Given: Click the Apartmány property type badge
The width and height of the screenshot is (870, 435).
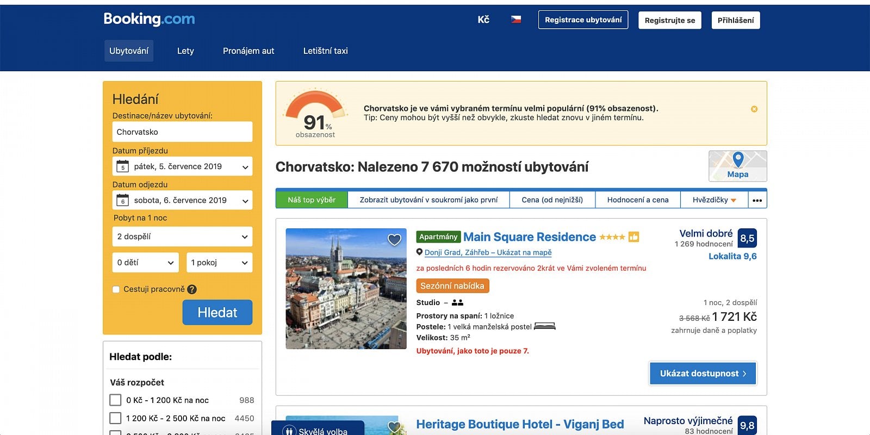Looking at the screenshot, I should pyautogui.click(x=438, y=237).
